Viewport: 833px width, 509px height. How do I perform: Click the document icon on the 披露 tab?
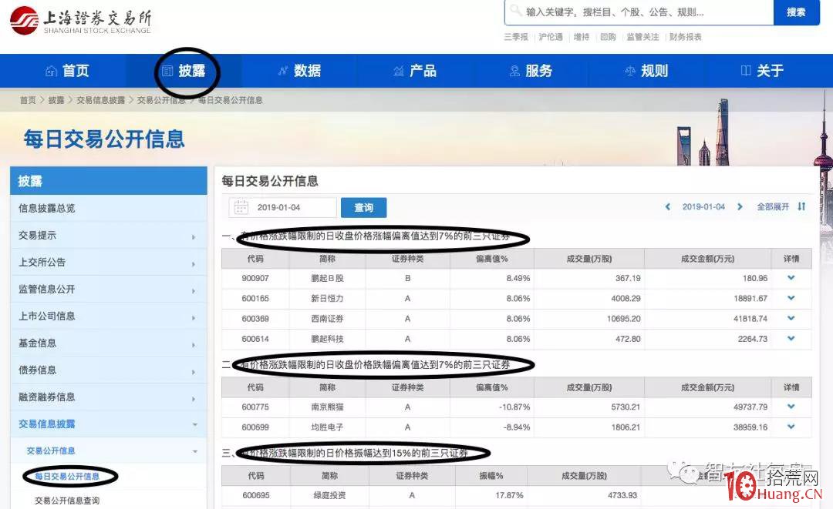click(x=167, y=71)
